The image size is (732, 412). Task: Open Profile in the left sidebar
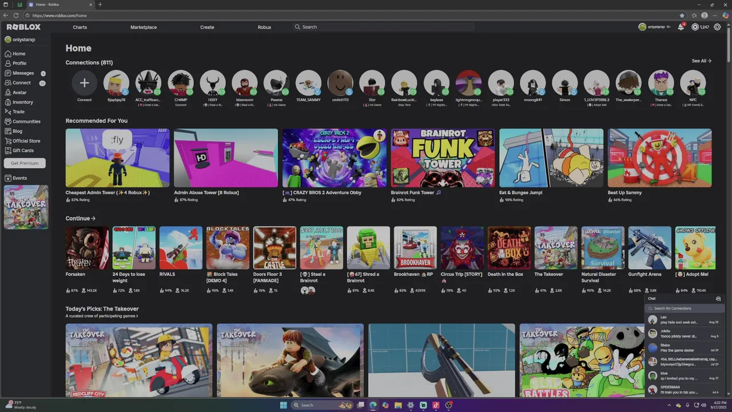coord(15,64)
